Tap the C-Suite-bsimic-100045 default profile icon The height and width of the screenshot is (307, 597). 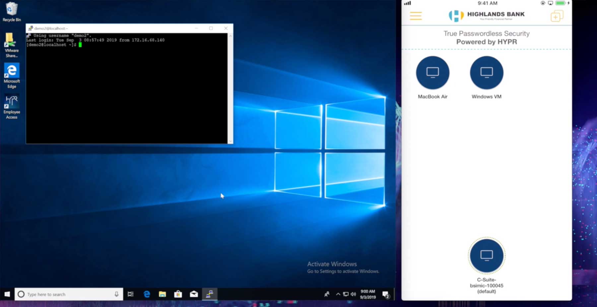487,255
